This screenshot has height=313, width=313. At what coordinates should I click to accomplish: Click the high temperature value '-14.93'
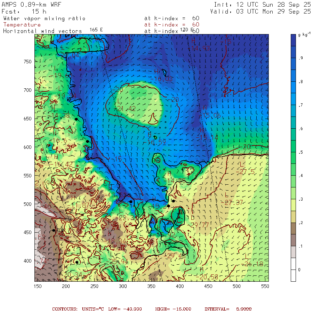point(199,48)
